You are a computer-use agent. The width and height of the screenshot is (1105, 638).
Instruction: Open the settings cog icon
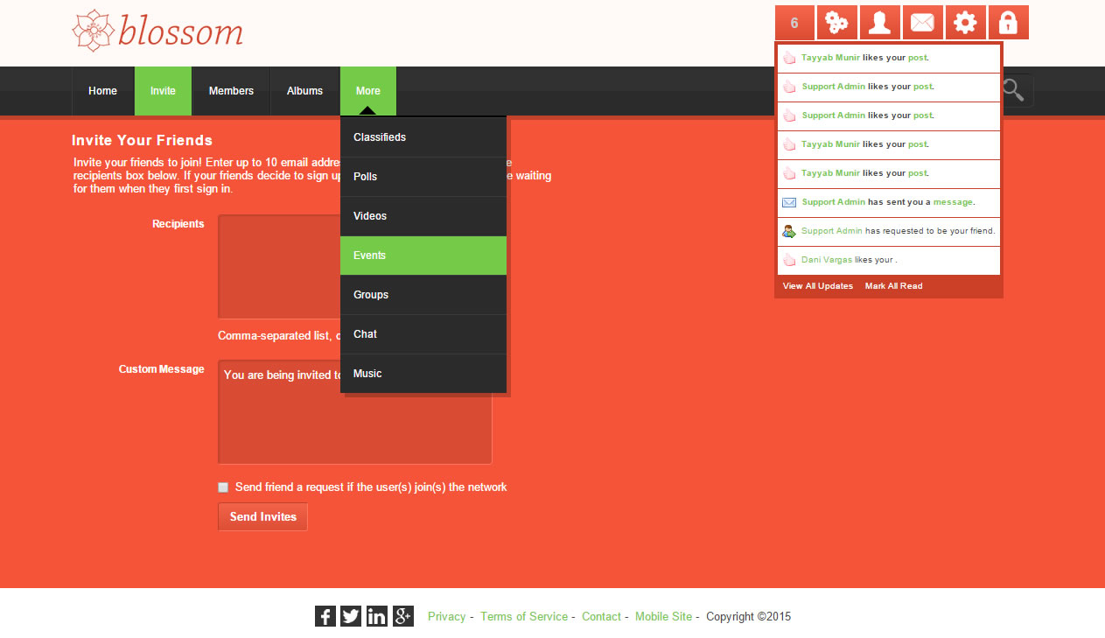point(965,23)
